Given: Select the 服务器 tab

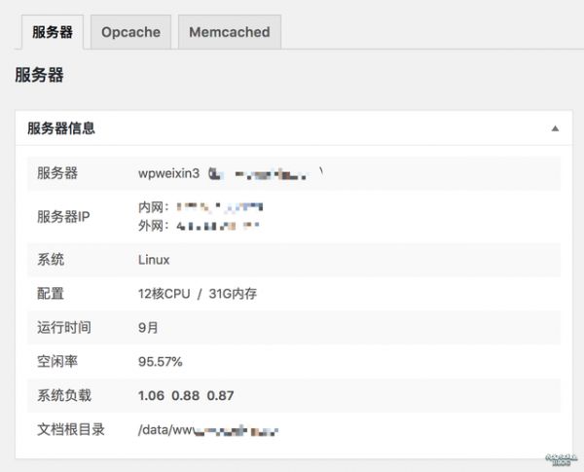Looking at the screenshot, I should pos(52,32).
